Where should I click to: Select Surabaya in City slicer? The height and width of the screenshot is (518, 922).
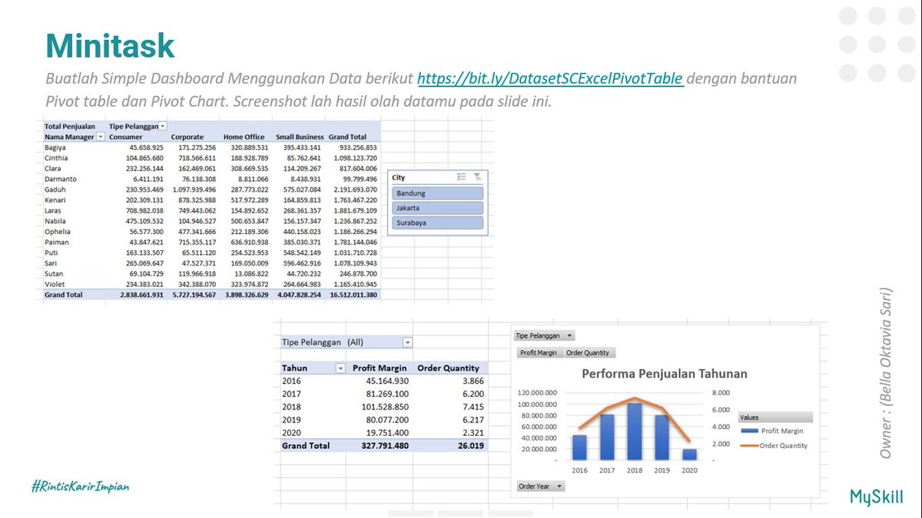(438, 223)
